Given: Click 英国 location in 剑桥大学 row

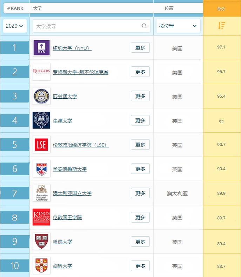Looking at the screenshot, I should 177,266.
